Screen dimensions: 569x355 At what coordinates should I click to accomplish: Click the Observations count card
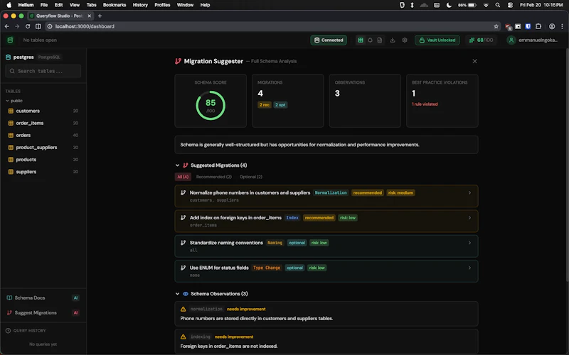coord(365,101)
